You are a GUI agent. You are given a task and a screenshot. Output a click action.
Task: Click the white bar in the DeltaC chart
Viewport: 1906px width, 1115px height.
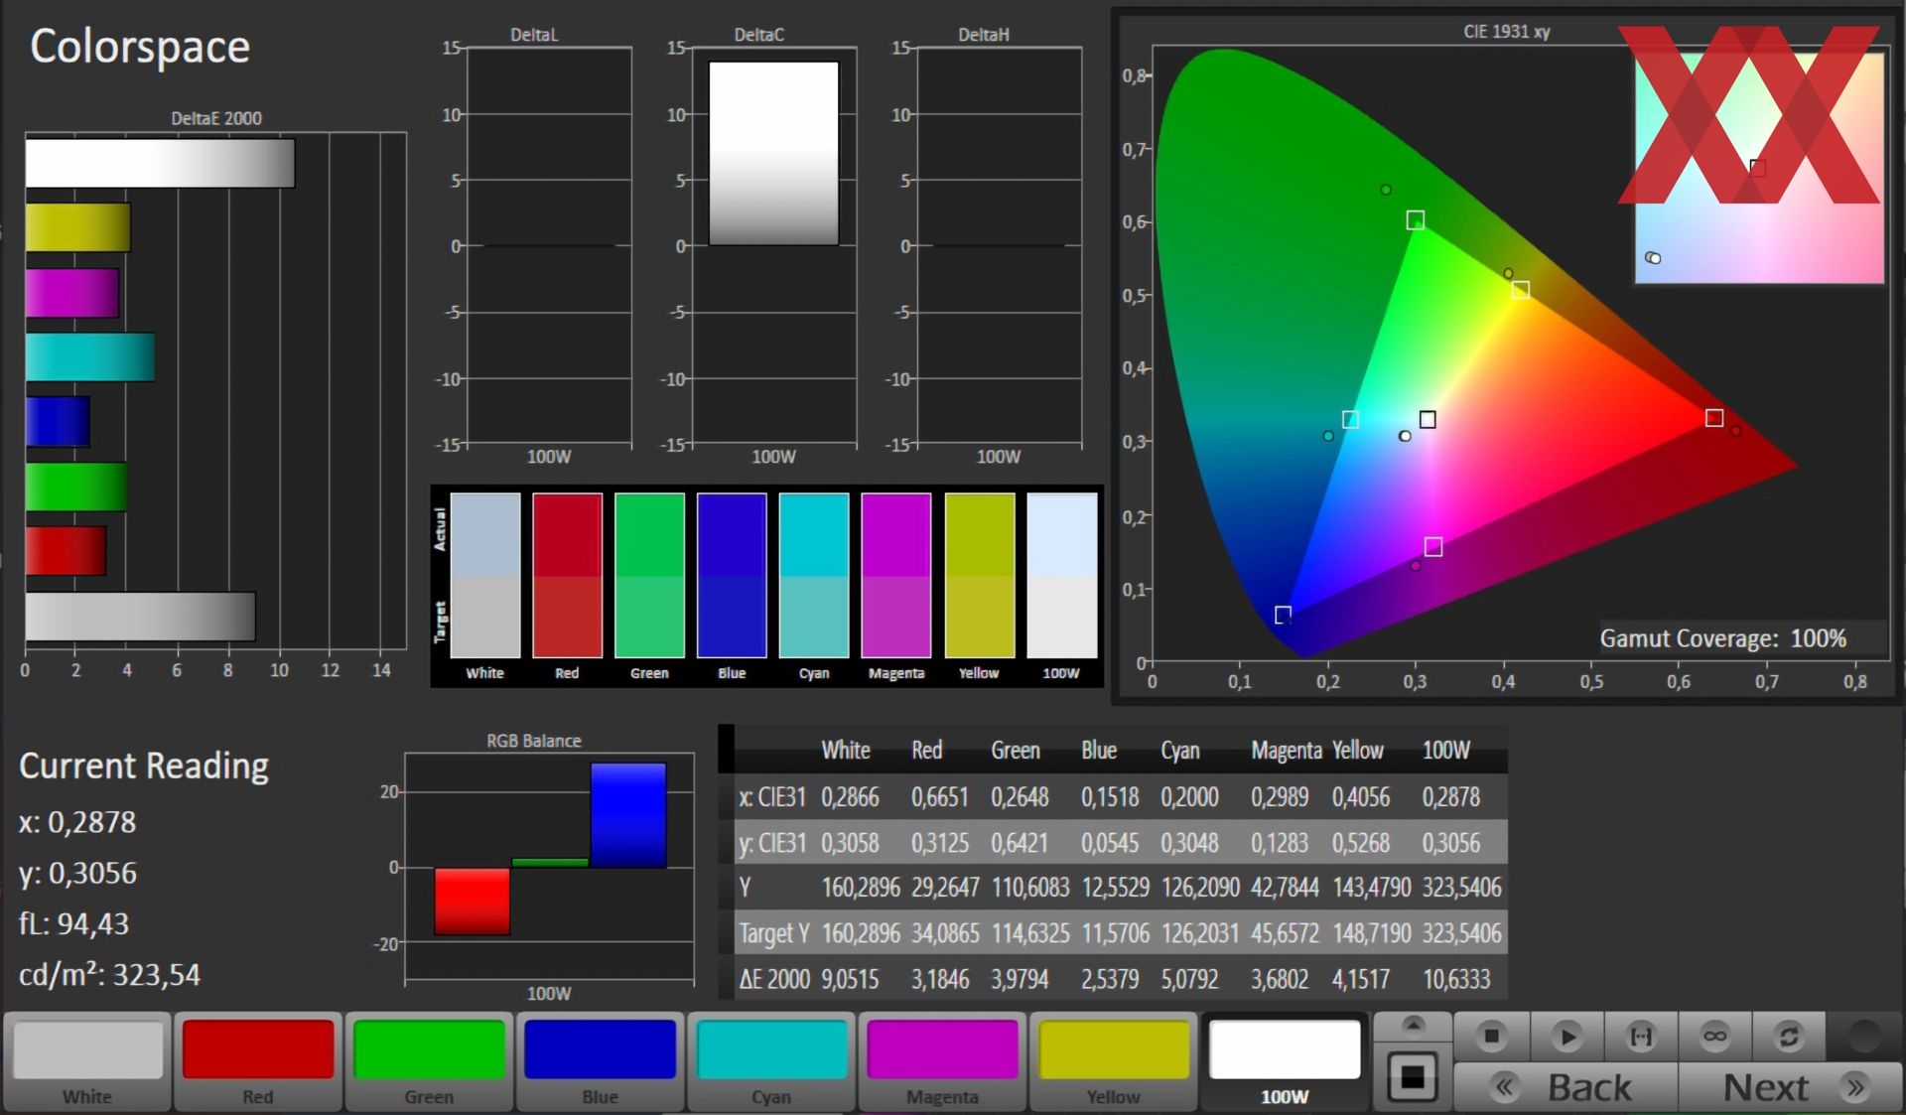point(773,154)
